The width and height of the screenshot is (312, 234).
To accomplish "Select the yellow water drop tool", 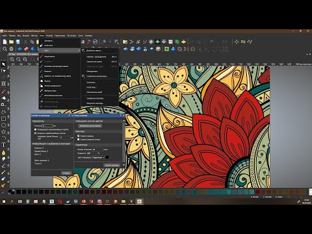I will (3, 153).
